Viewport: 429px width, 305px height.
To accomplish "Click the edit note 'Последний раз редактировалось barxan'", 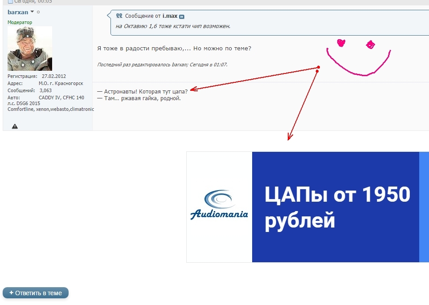I will click(x=142, y=65).
